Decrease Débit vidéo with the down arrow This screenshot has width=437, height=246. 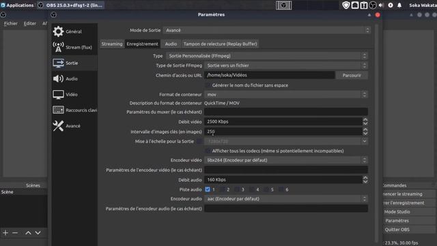[365, 124]
